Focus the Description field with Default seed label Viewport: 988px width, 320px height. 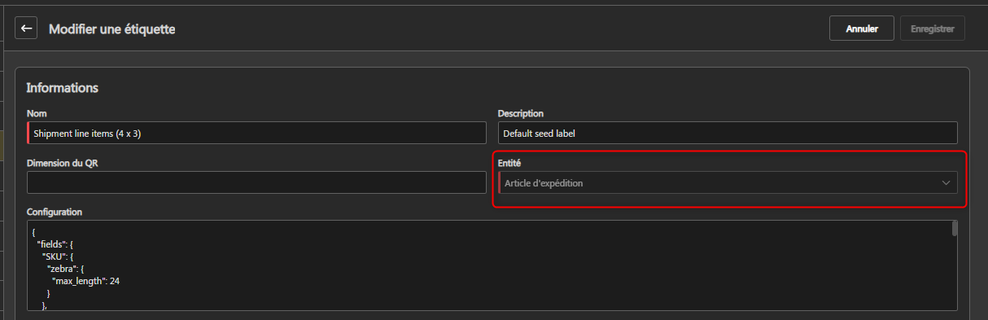click(x=728, y=133)
